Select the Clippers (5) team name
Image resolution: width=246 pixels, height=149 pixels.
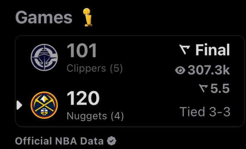(x=95, y=69)
